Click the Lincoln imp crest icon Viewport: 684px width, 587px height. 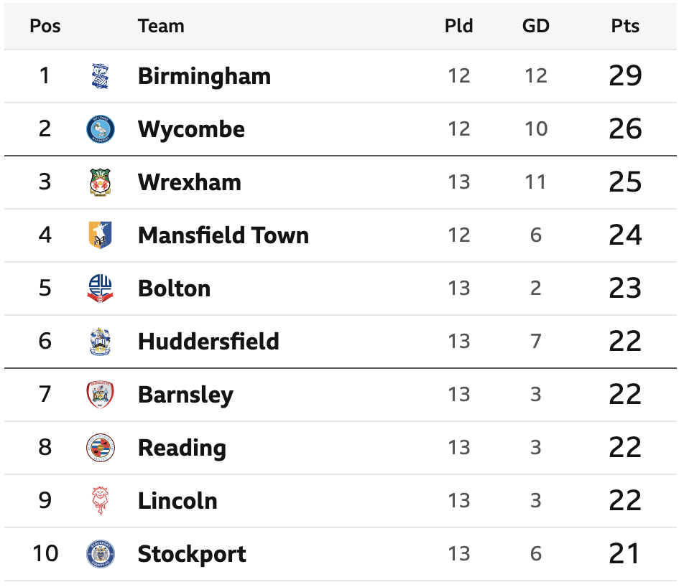[x=101, y=501]
